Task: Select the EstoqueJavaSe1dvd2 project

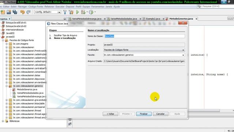Action: click(x=16, y=26)
